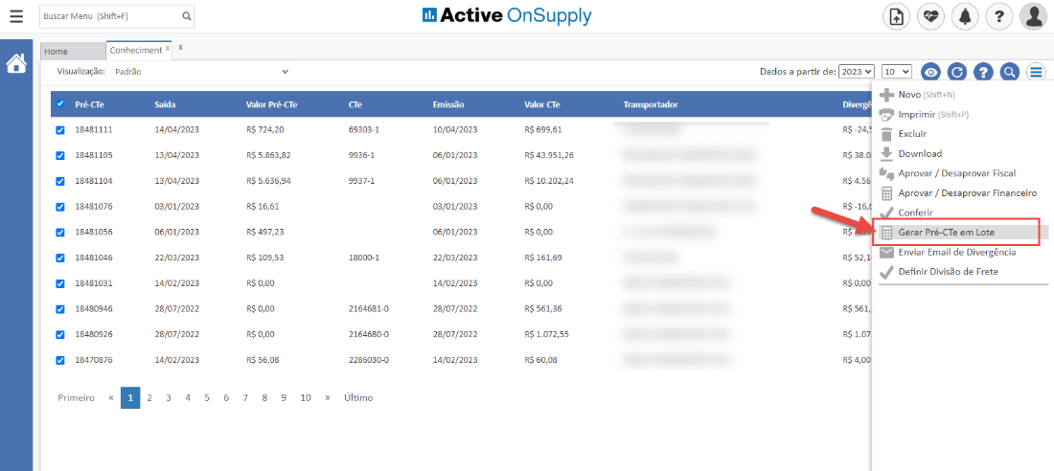
Task: Open the heartbeat health monitor icon
Action: [931, 17]
